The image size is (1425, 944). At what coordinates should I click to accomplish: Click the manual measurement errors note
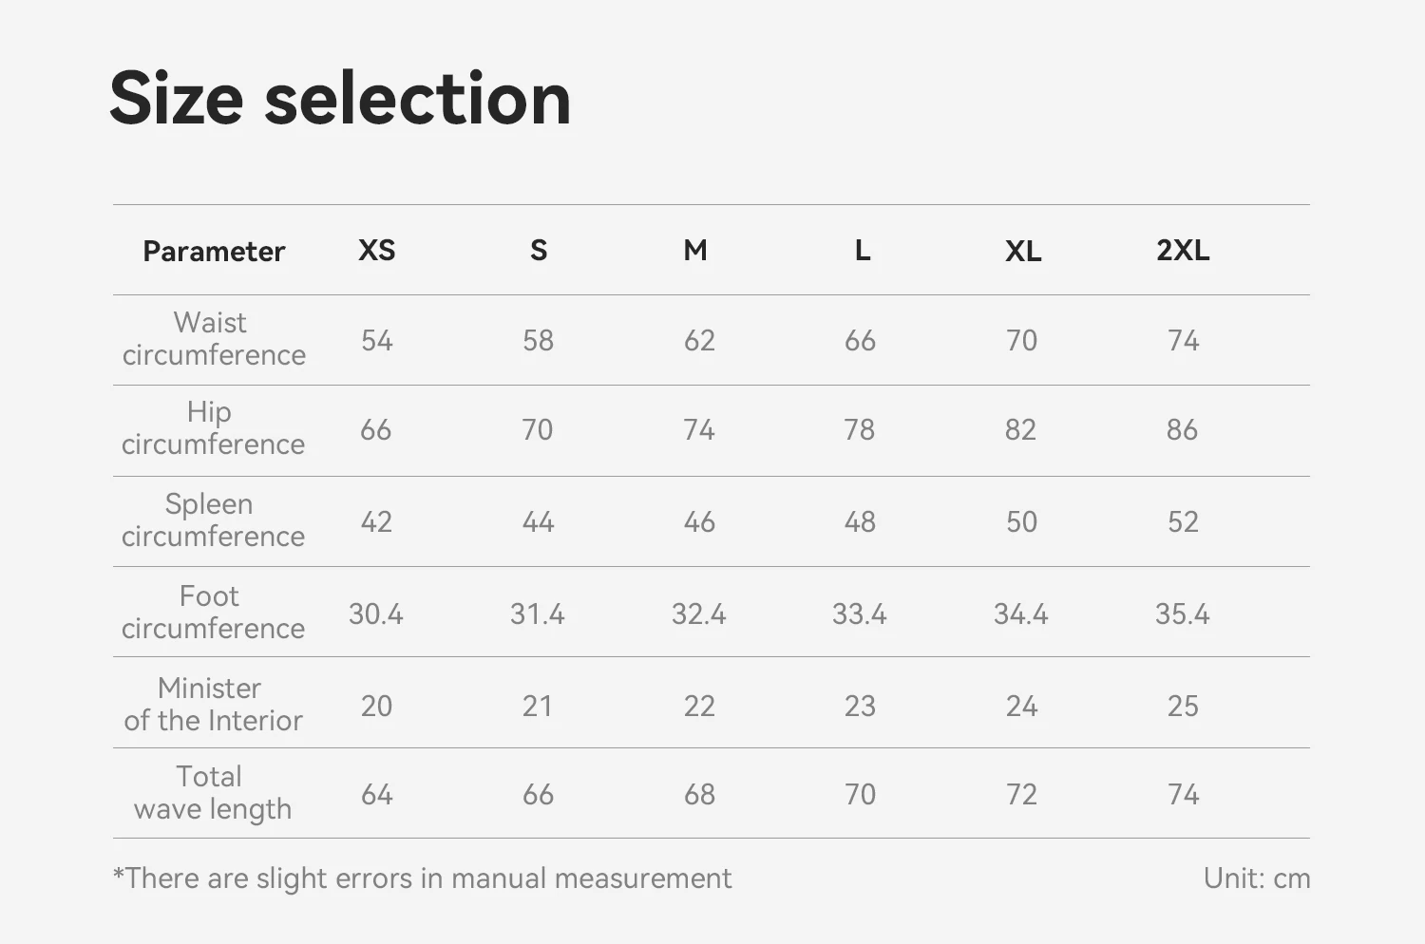(422, 878)
